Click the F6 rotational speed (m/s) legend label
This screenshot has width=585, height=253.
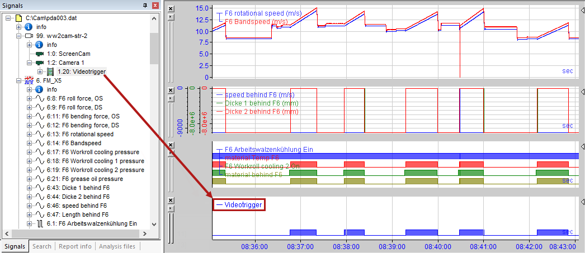point(263,13)
